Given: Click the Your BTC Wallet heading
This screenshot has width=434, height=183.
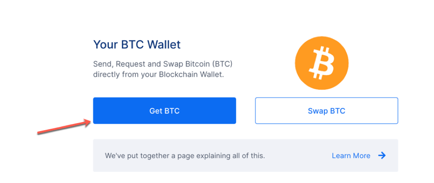Looking at the screenshot, I should click(x=137, y=44).
